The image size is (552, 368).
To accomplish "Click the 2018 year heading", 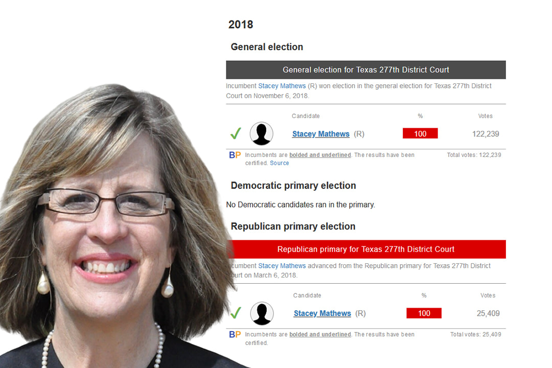I will click(x=241, y=25).
